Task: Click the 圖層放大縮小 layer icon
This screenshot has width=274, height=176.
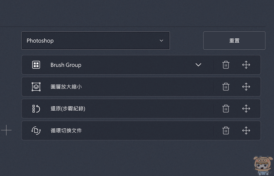Action: tap(36, 87)
